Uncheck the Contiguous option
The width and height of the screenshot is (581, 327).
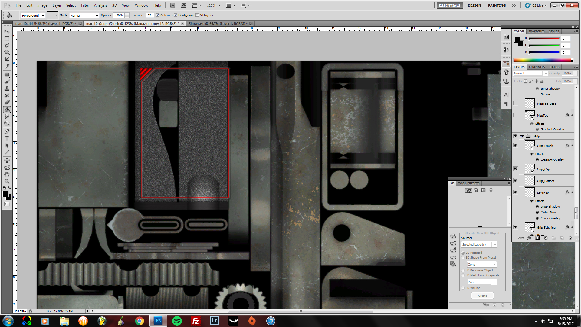(176, 15)
